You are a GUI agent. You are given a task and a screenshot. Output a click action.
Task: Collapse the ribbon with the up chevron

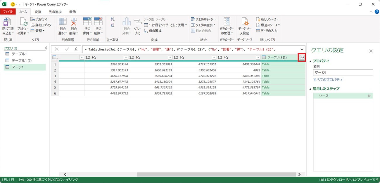pos(371,12)
